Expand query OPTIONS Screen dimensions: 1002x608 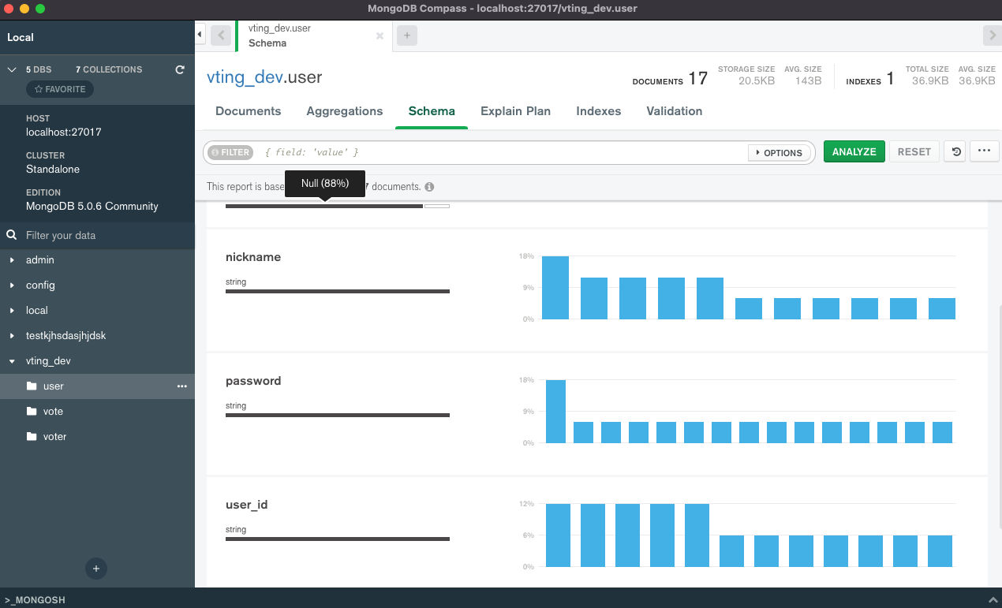click(x=779, y=152)
